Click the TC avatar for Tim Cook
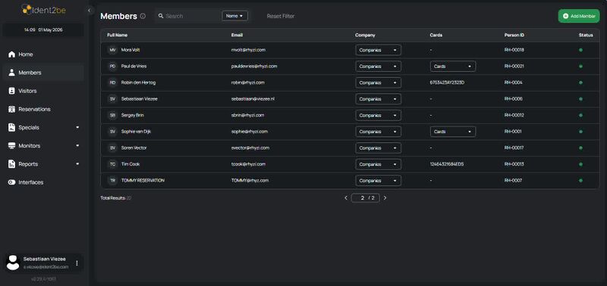607x286 pixels. click(x=112, y=164)
